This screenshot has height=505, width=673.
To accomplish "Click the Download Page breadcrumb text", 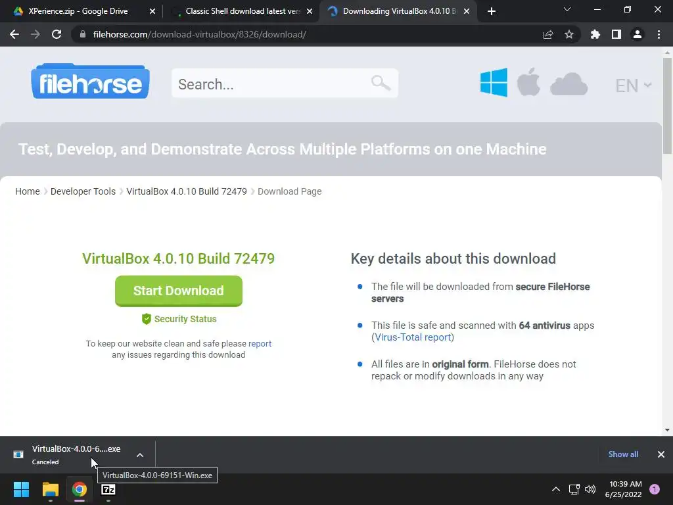I will click(x=290, y=191).
